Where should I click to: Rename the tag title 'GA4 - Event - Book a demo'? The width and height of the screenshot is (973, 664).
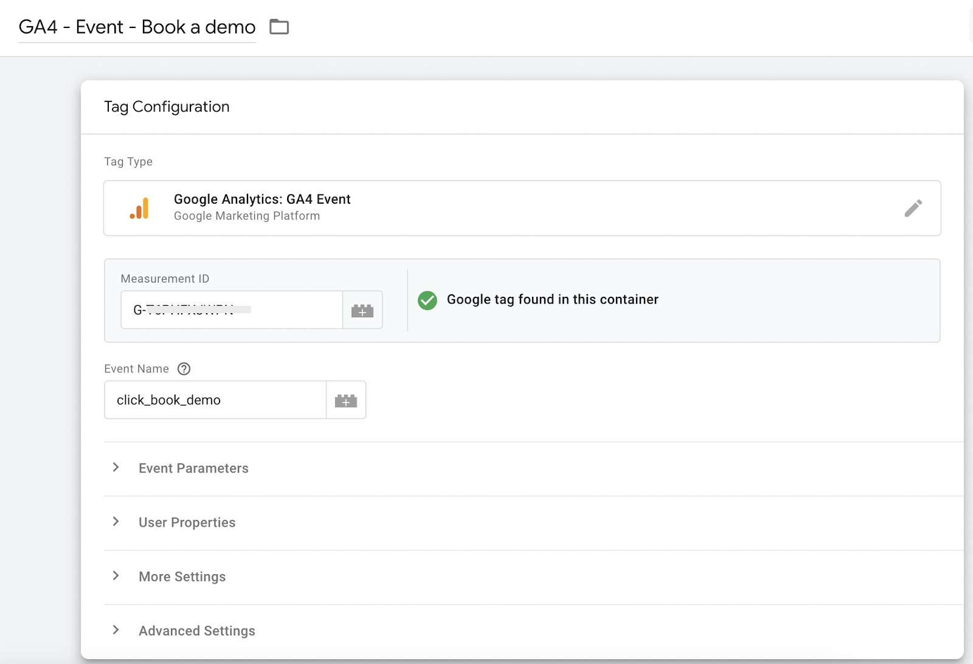pyautogui.click(x=137, y=27)
